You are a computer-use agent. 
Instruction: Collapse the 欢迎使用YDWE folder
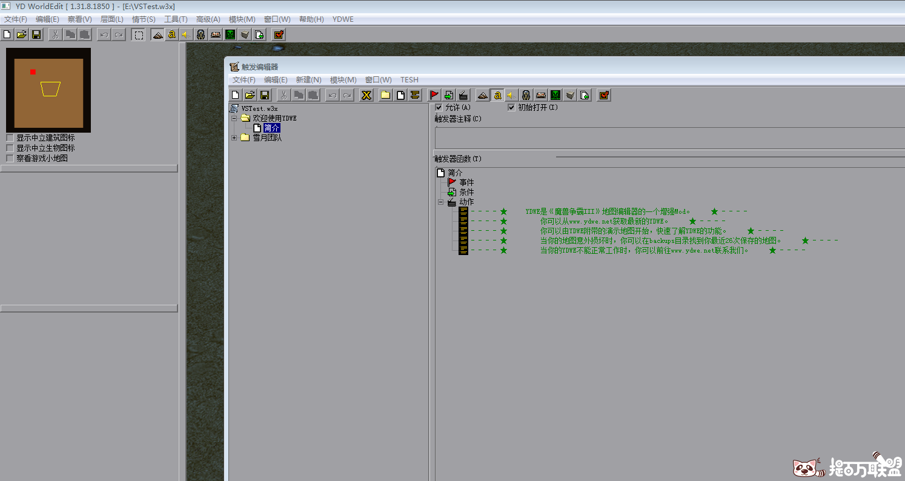pos(234,119)
